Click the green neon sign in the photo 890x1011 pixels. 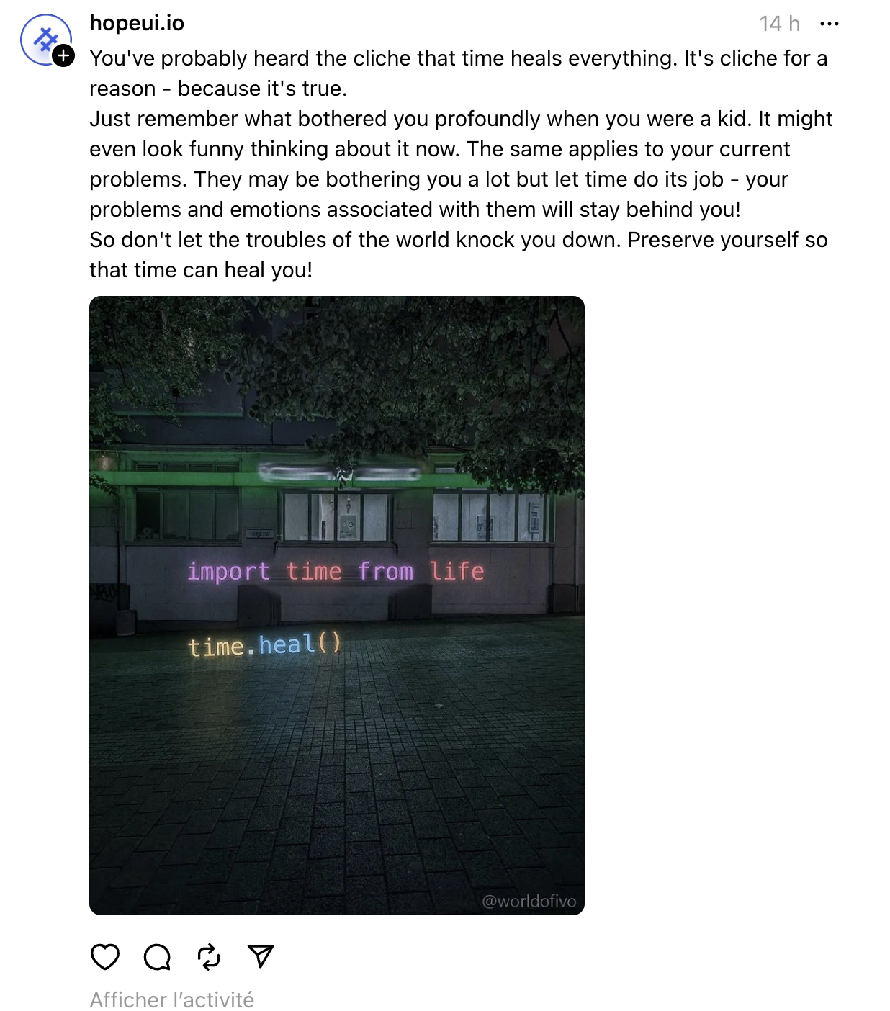coord(339,473)
